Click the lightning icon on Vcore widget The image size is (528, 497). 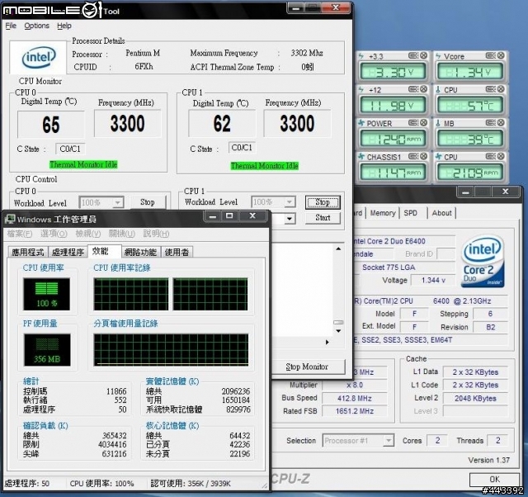point(438,56)
